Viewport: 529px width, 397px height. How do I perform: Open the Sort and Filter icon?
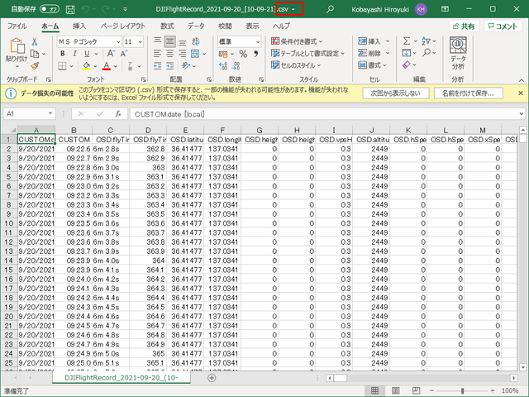[427, 41]
